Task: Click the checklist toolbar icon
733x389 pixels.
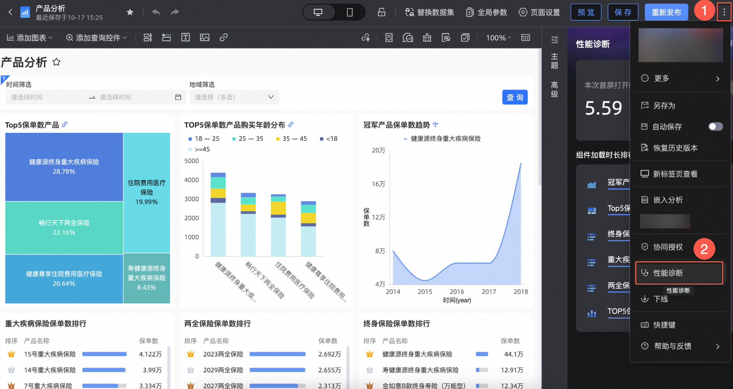Action: pyautogui.click(x=465, y=38)
